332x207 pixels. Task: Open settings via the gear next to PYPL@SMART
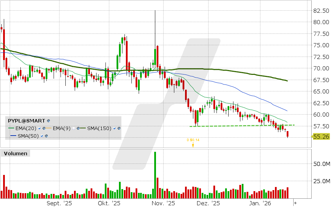click(x=48, y=120)
